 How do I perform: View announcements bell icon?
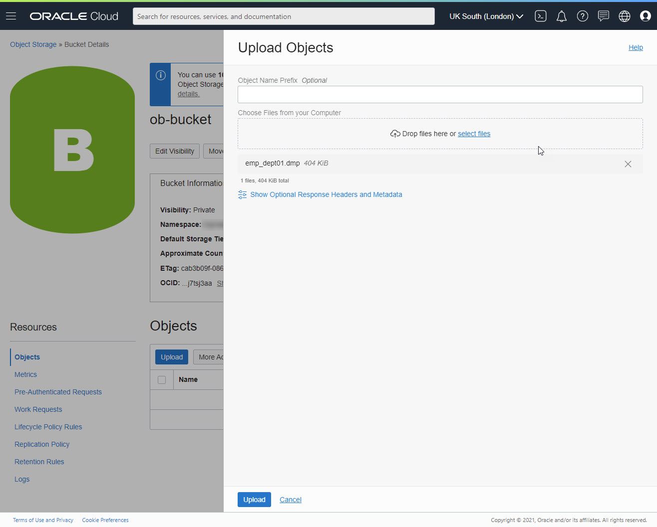point(562,16)
